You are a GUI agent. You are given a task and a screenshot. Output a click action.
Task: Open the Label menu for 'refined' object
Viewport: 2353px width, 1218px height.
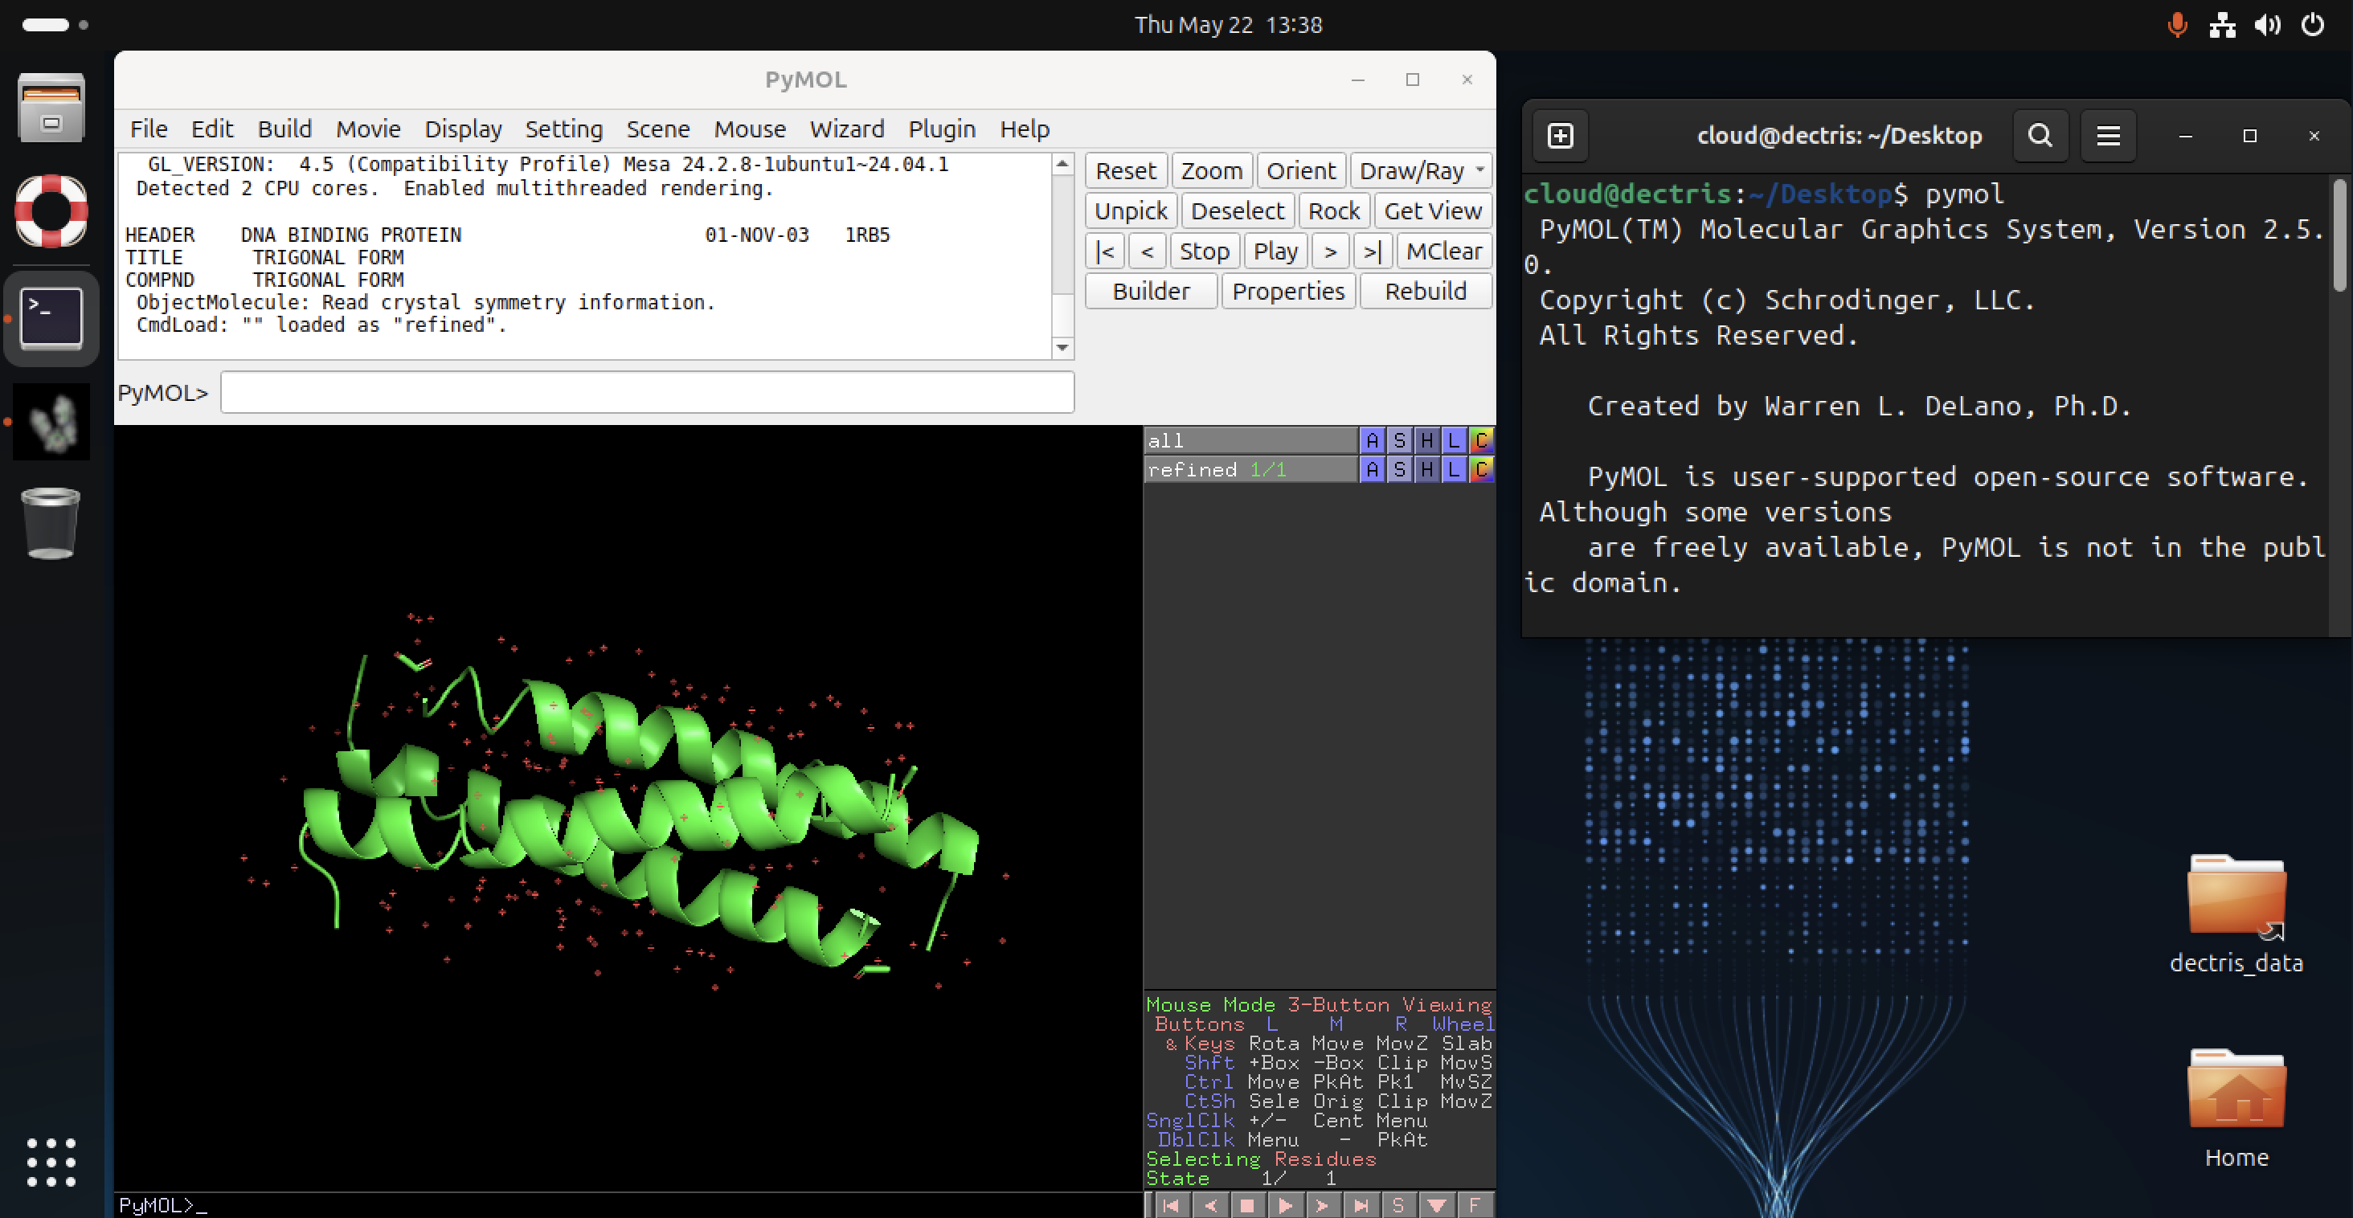tap(1455, 469)
